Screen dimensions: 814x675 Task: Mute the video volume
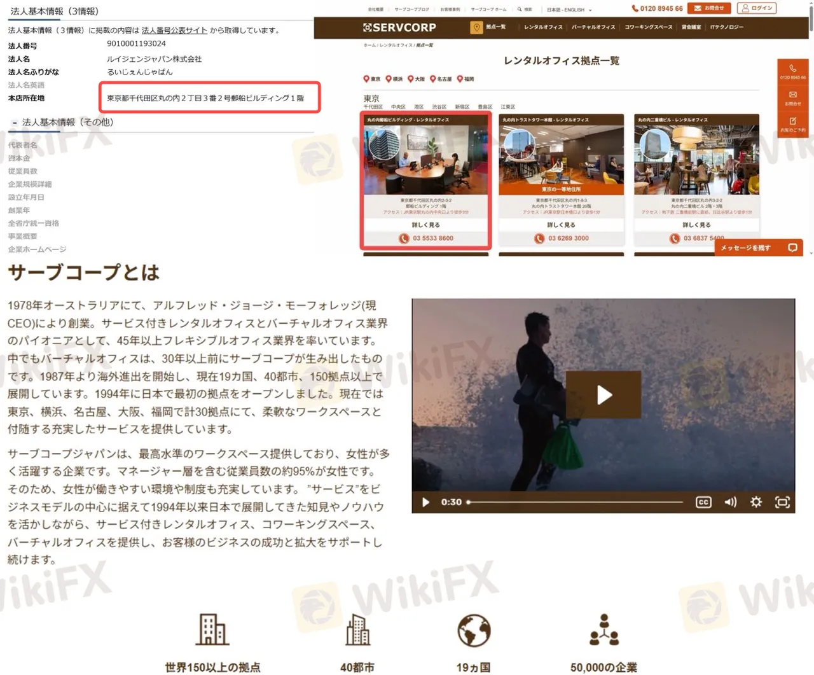pos(730,502)
